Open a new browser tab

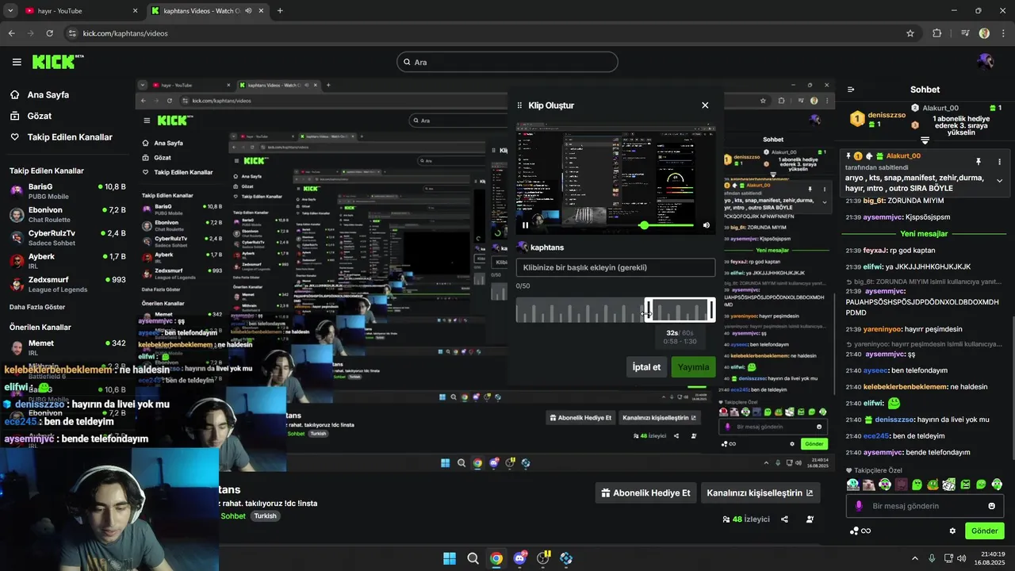coord(280,11)
